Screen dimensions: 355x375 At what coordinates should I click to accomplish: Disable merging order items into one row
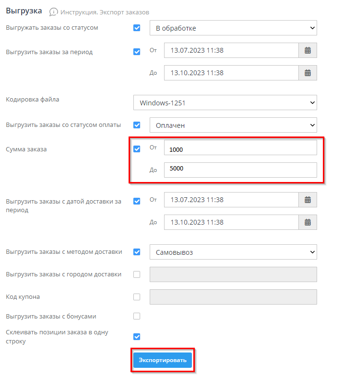[x=137, y=336]
